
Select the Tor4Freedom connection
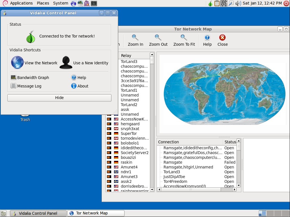point(197,181)
